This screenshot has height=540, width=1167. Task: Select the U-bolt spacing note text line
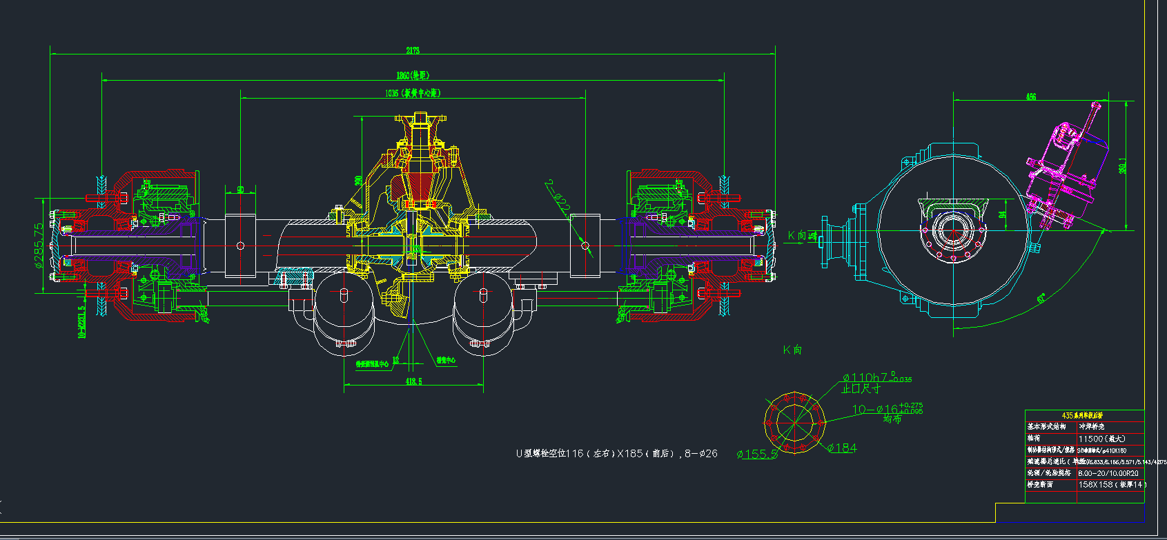coord(616,454)
